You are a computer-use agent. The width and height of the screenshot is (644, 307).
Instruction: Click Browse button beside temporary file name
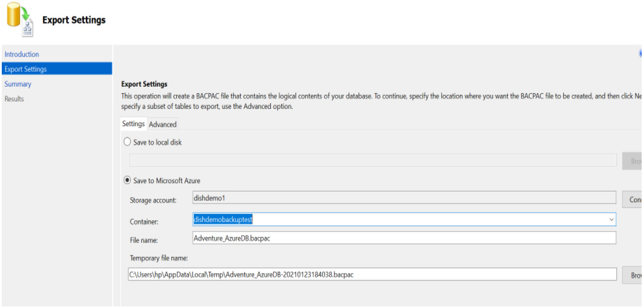(x=632, y=275)
